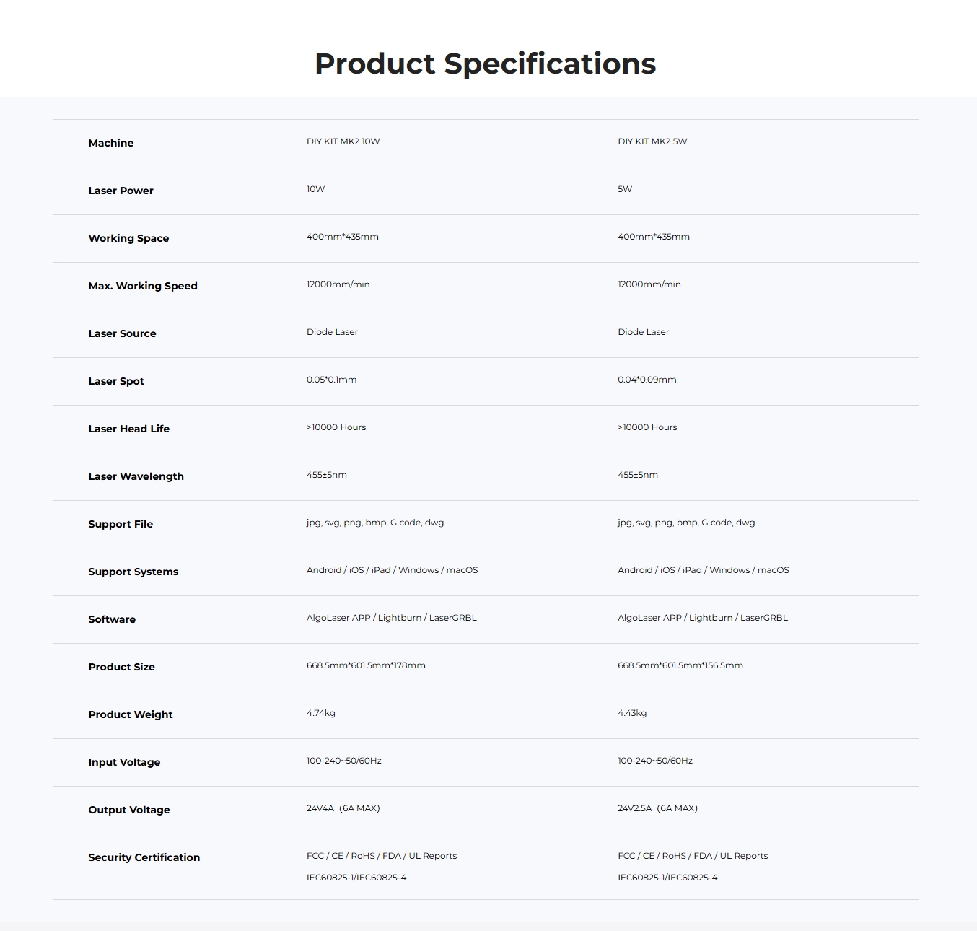Select the DIY KIT MK2 5W cell
This screenshot has height=931, width=977.
(x=652, y=141)
